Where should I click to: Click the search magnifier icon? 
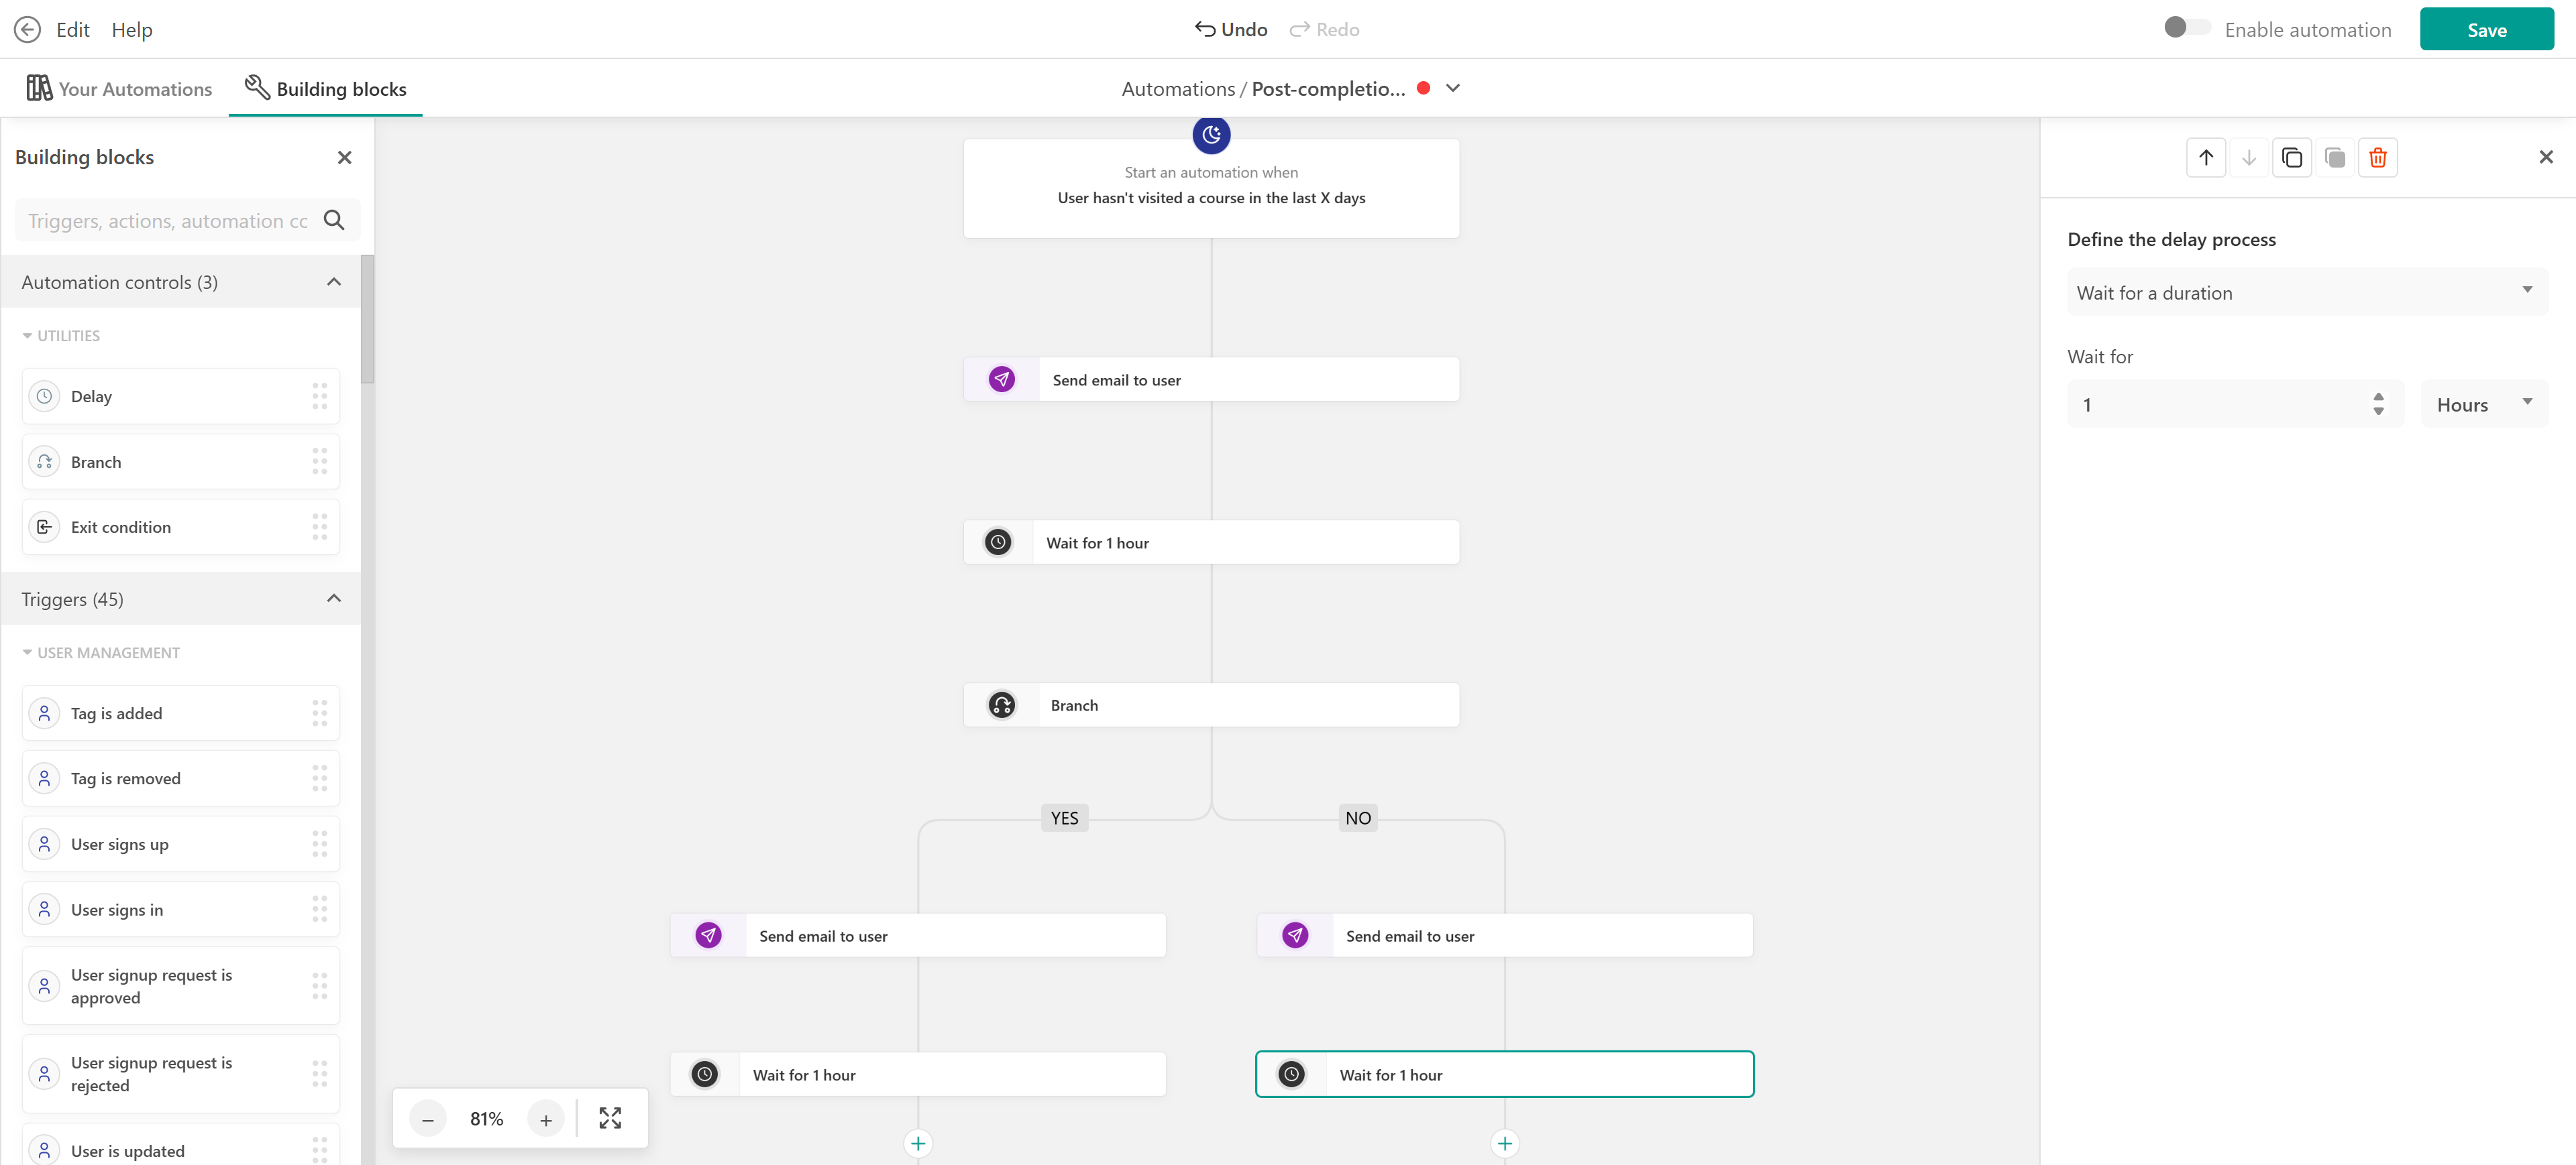[334, 220]
